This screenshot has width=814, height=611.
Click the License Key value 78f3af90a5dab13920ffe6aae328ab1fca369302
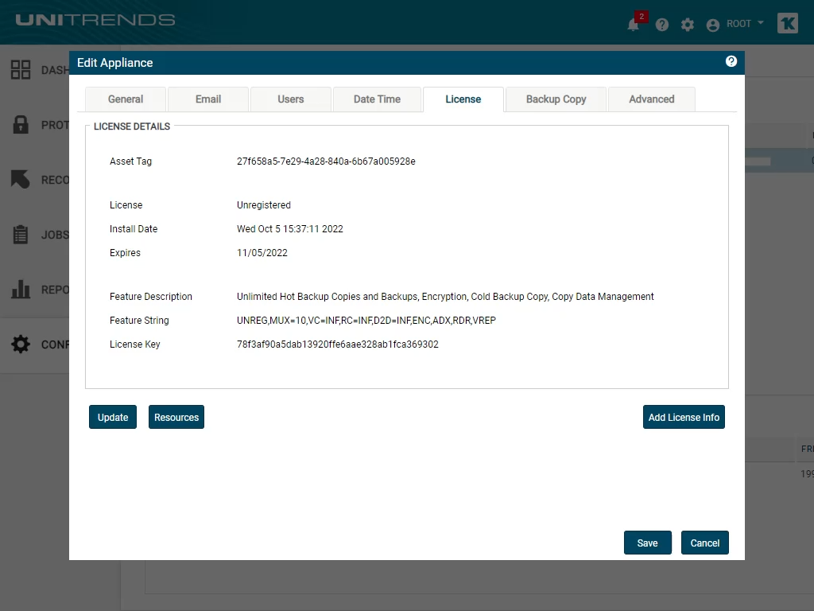pos(337,344)
